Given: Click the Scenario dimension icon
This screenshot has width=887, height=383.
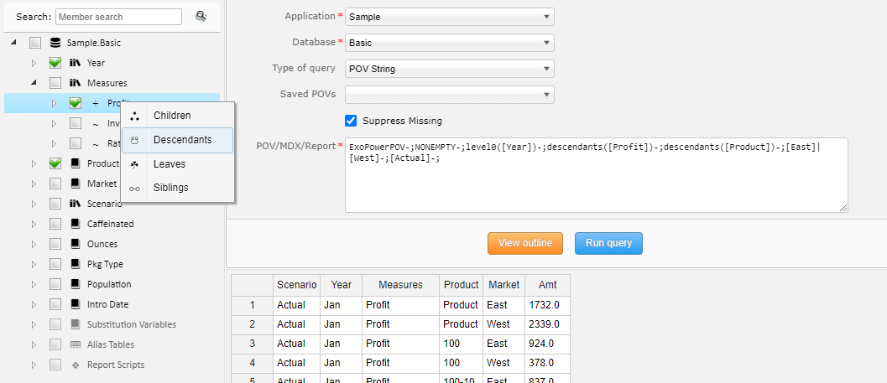Looking at the screenshot, I should pyautogui.click(x=76, y=204).
